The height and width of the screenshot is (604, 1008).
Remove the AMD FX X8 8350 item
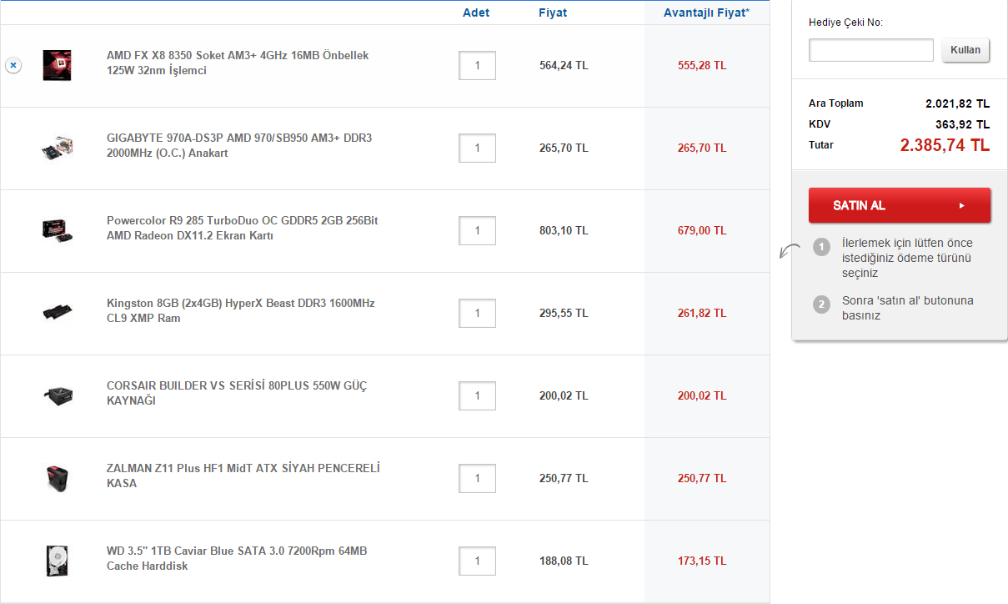13,65
